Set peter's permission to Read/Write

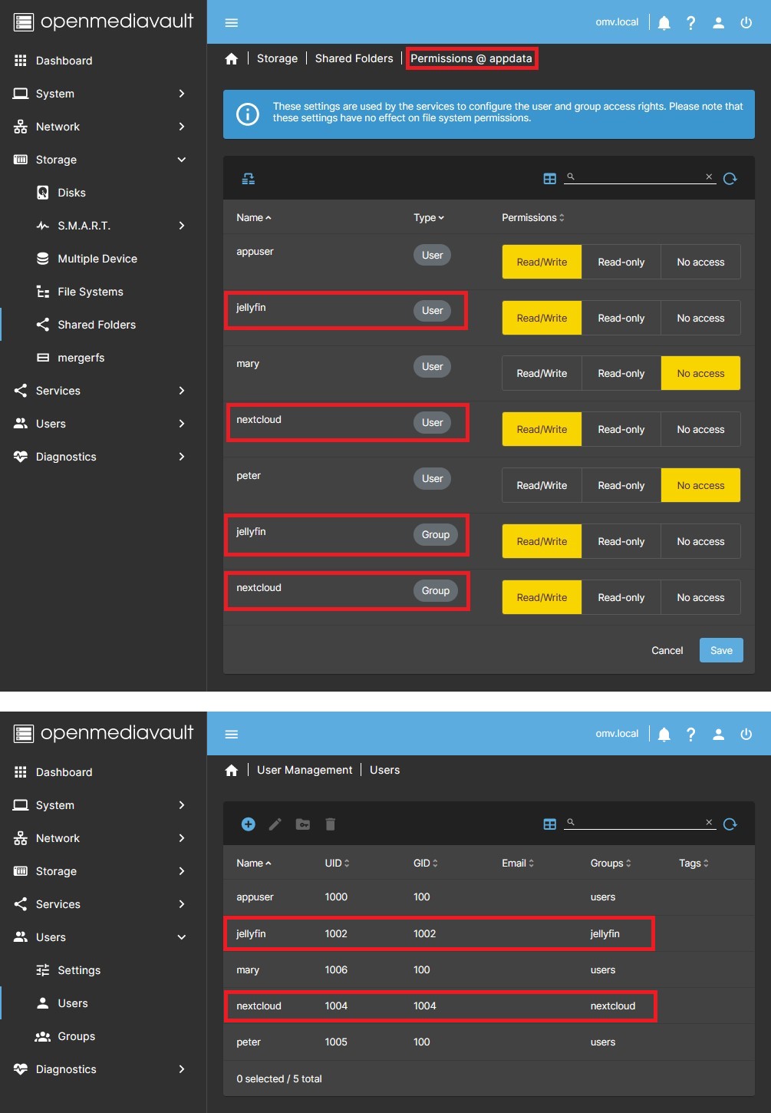coord(542,486)
